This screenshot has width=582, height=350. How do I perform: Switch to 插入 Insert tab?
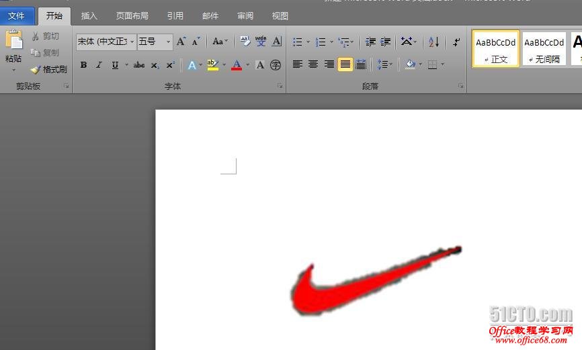(89, 16)
